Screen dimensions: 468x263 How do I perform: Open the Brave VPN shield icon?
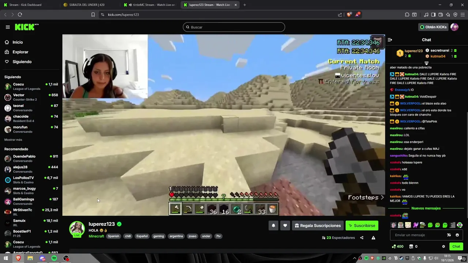(x=455, y=15)
